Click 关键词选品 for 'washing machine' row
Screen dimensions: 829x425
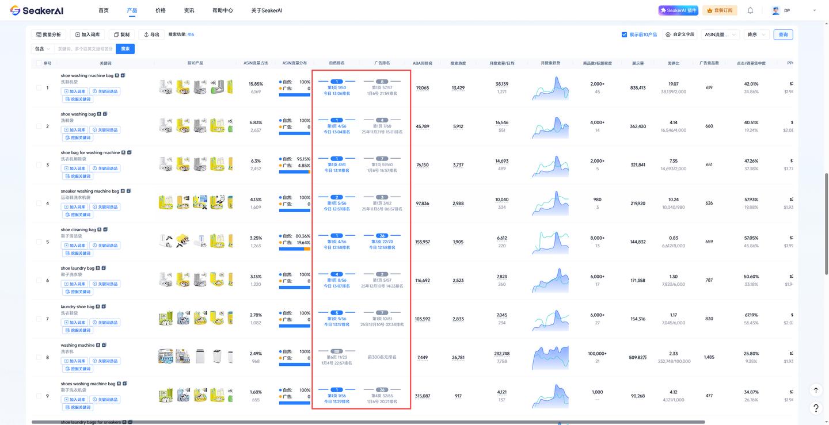(105, 361)
